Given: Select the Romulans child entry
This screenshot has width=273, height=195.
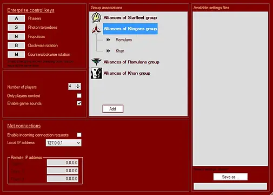Looking at the screenshot, I should [x=124, y=40].
